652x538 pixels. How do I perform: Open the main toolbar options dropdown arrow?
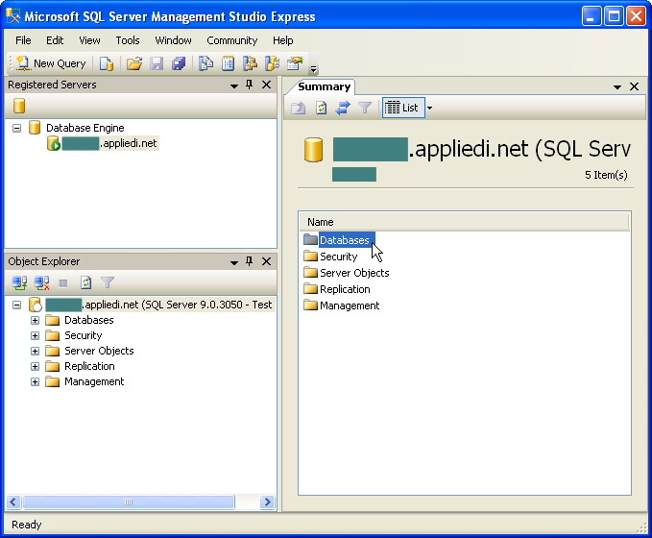[314, 68]
